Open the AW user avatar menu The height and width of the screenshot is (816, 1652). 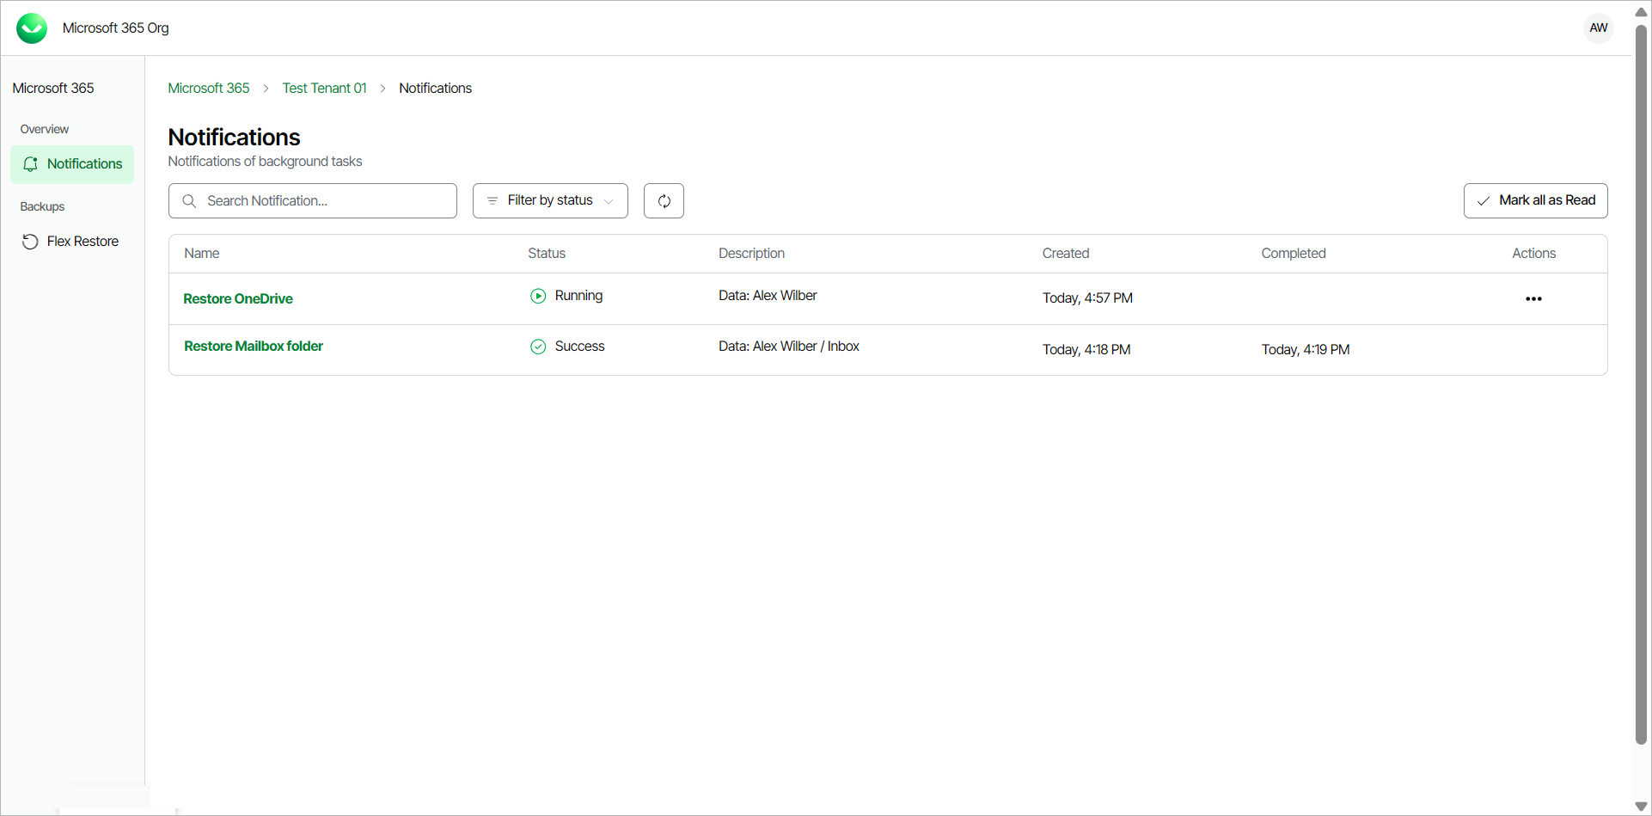tap(1598, 28)
